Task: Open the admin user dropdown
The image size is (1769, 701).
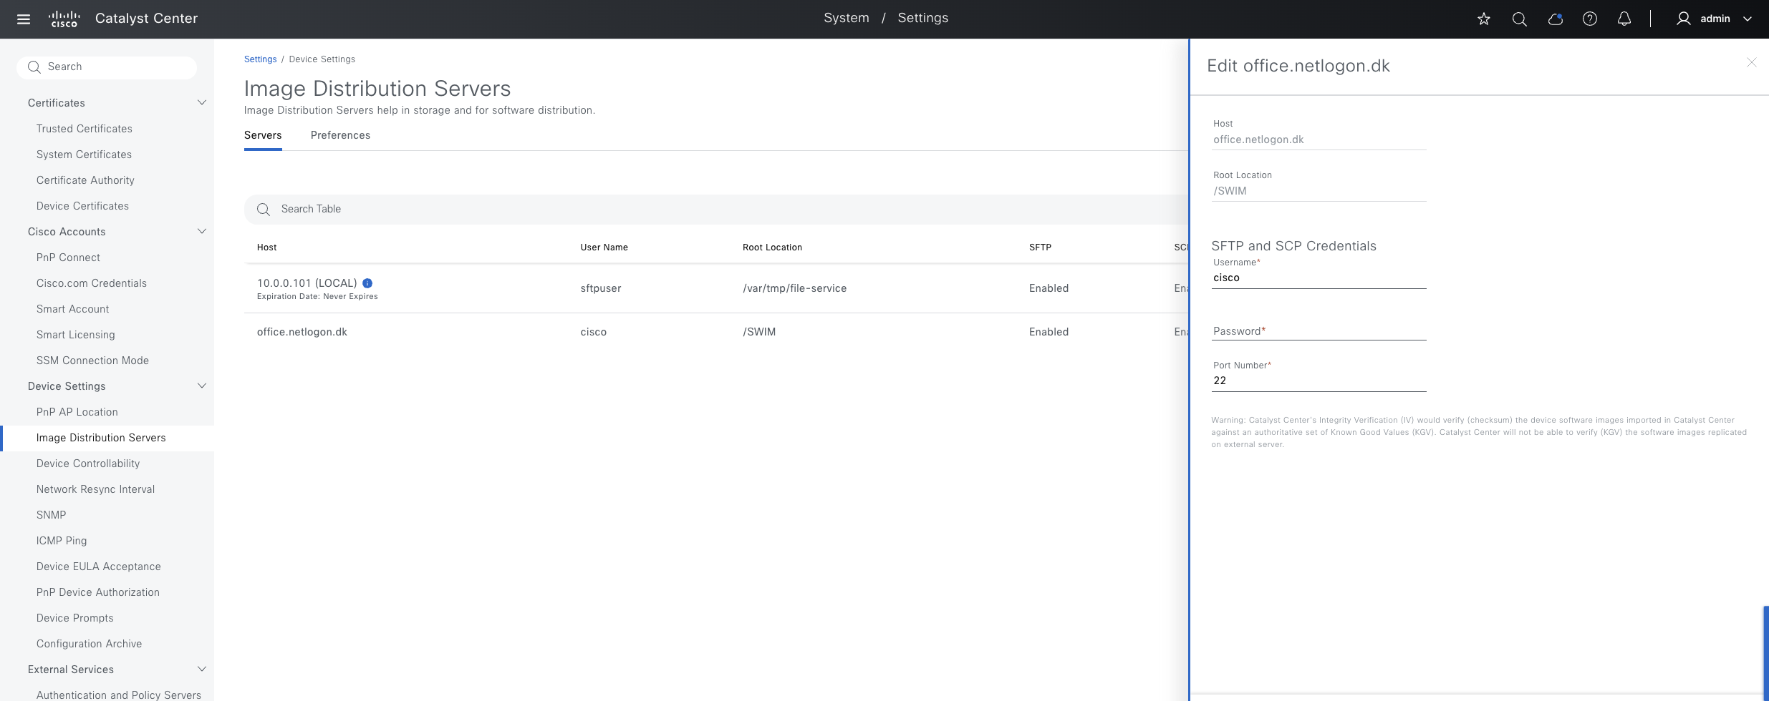Action: pos(1715,19)
